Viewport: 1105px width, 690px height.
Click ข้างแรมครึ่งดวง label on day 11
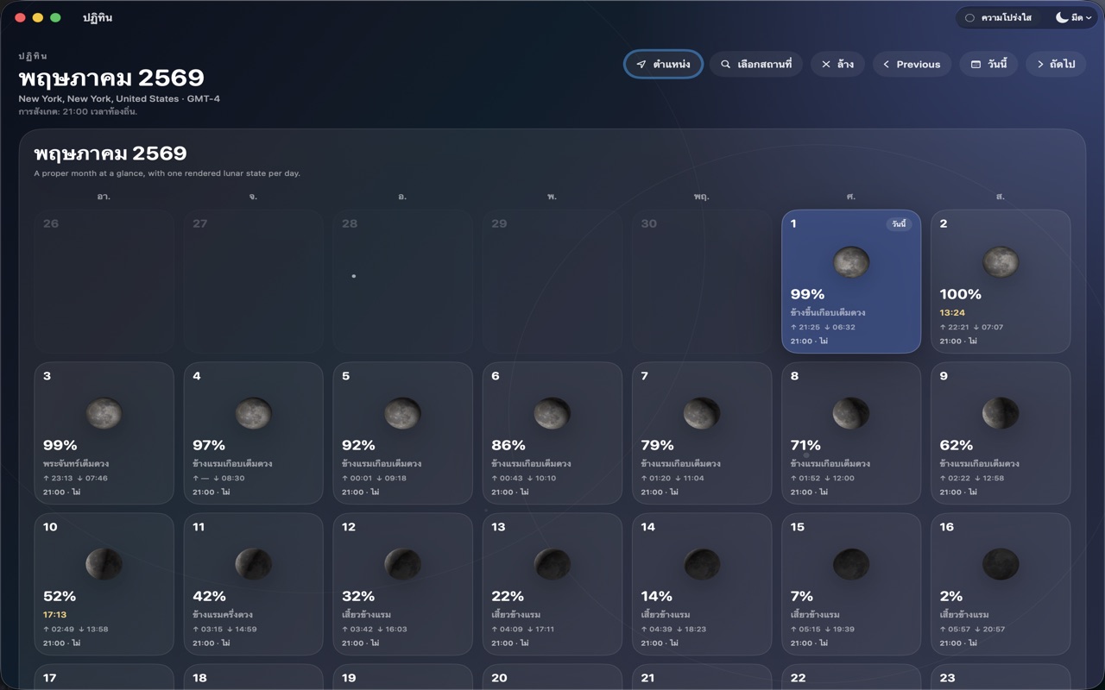(222, 615)
